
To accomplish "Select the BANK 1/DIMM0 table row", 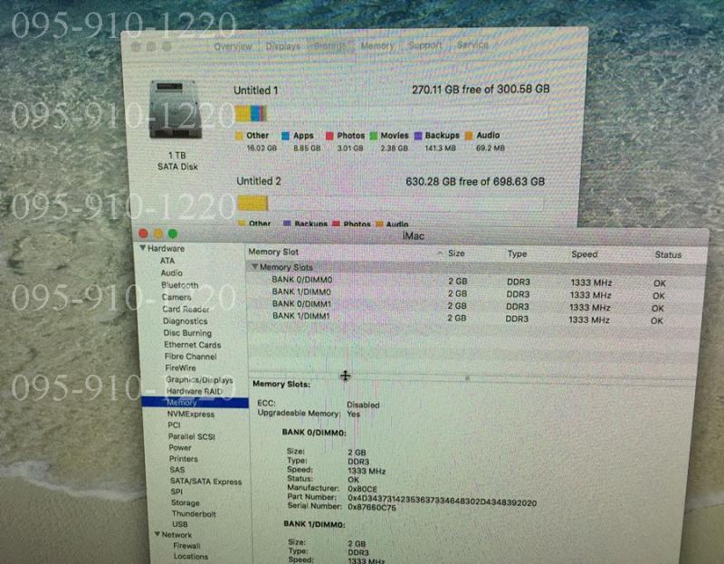I will tap(474, 294).
